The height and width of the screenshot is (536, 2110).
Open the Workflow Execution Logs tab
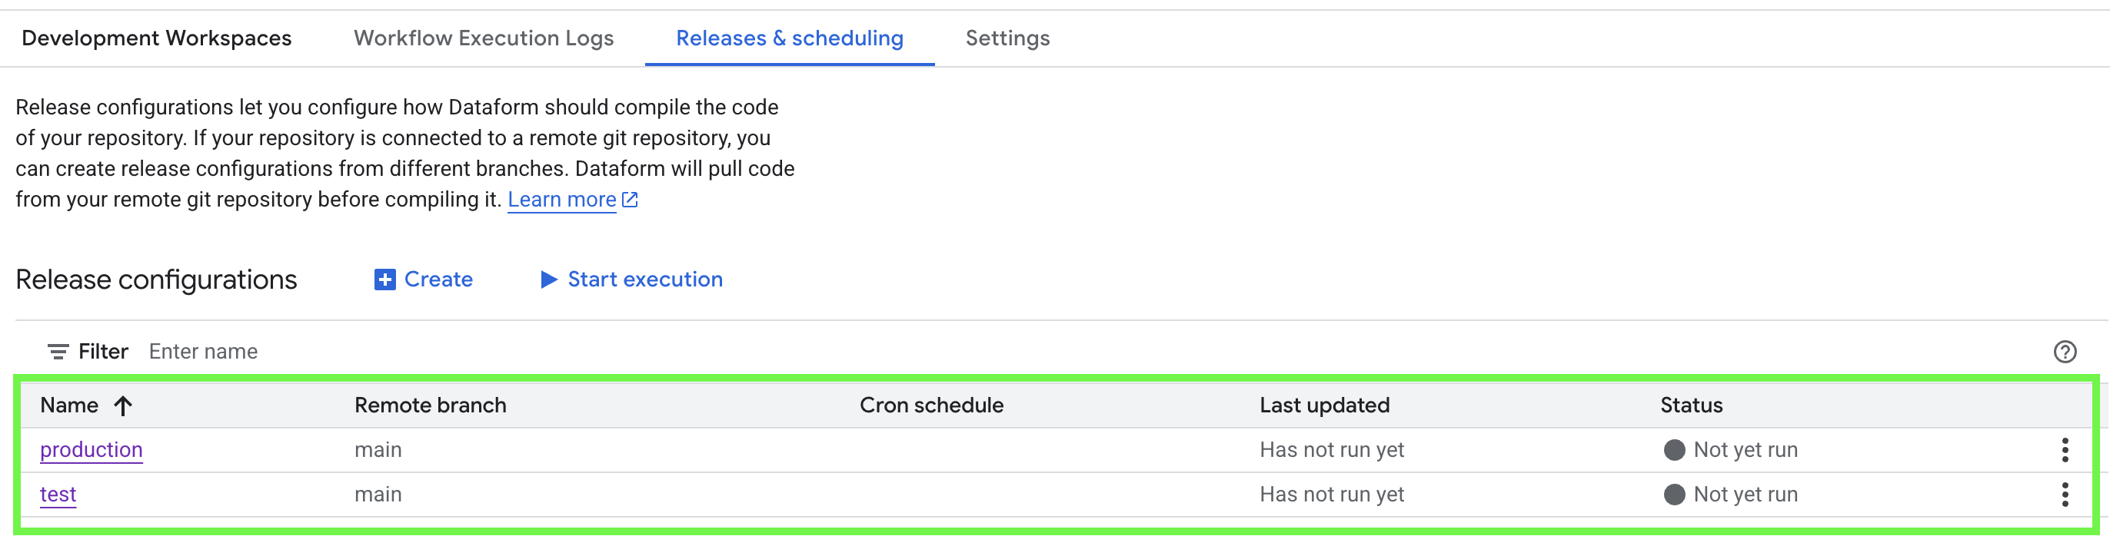click(x=483, y=38)
